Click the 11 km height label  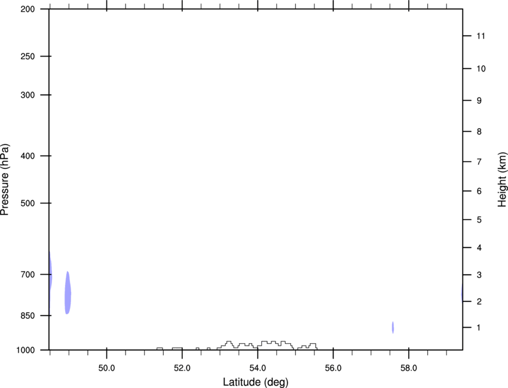pyautogui.click(x=481, y=36)
